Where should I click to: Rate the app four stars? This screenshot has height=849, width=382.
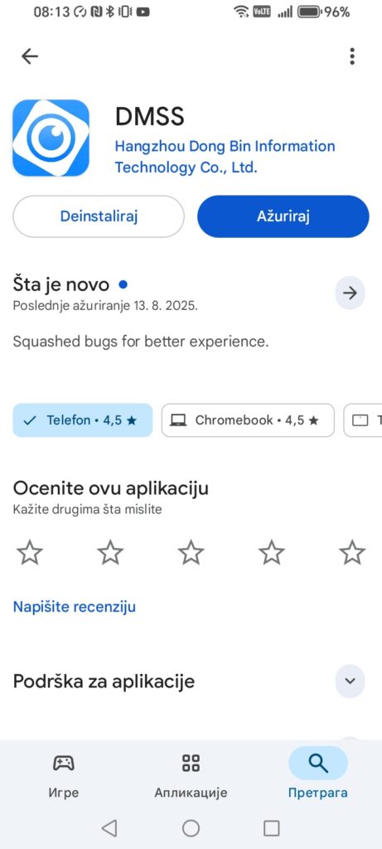point(272,553)
